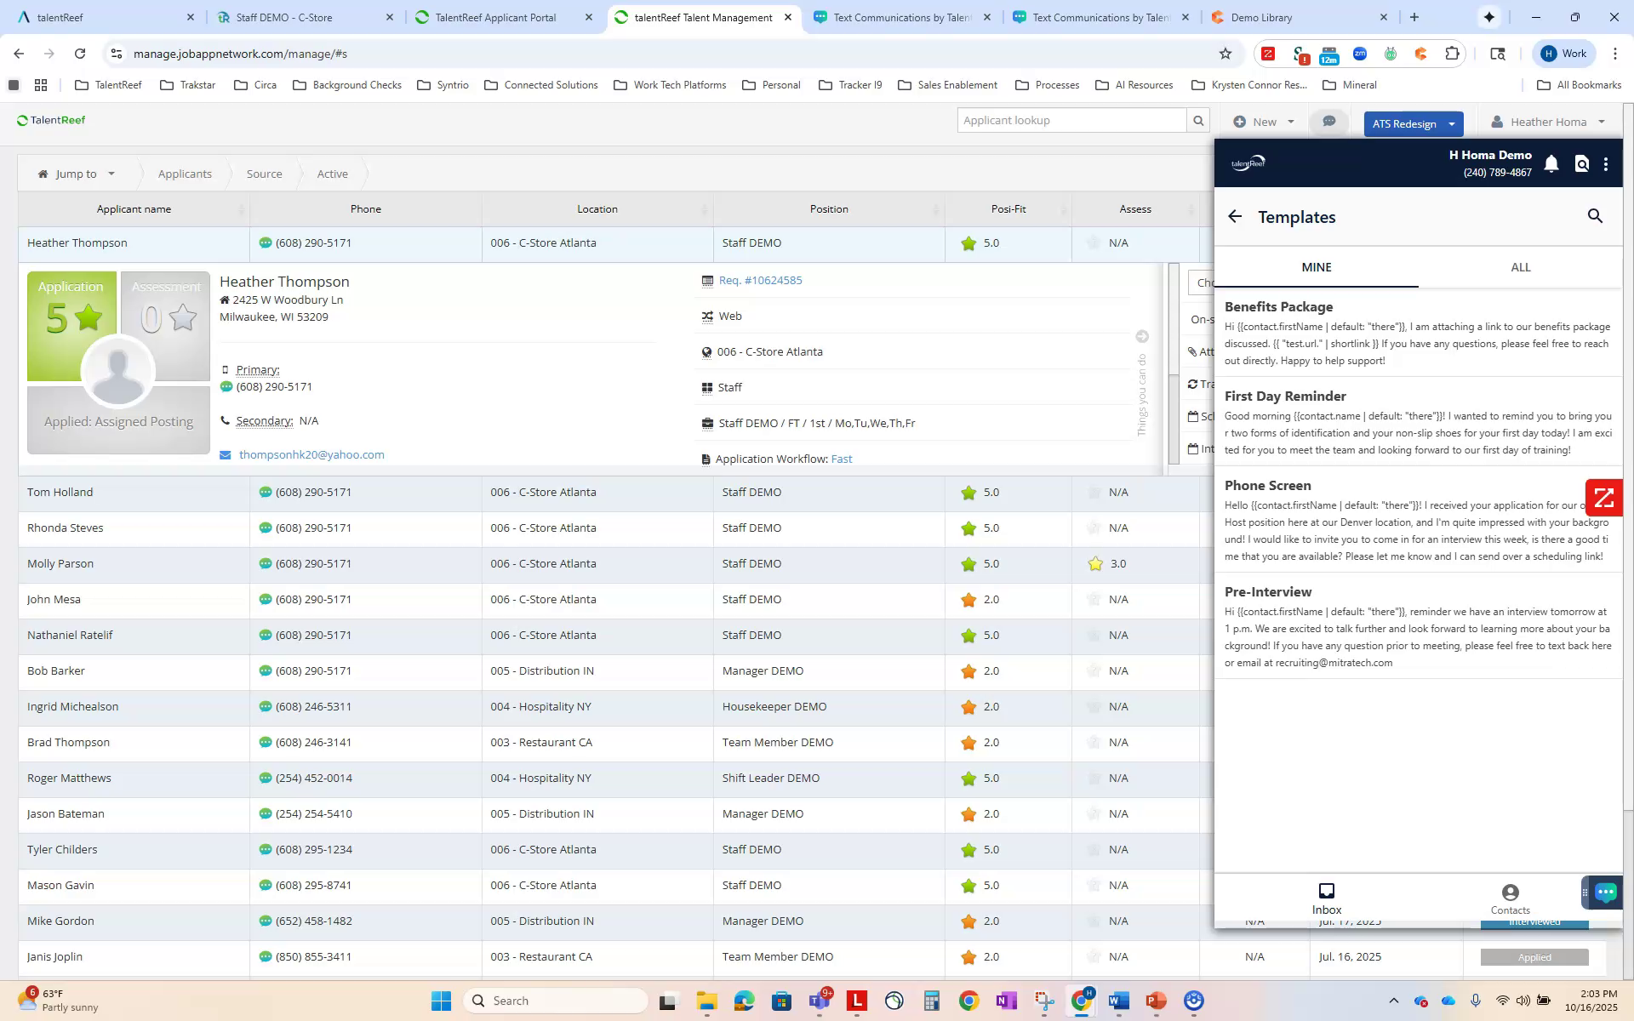1634x1021 pixels.
Task: Open the notifications bell in the messaging panel
Action: pyautogui.click(x=1551, y=163)
